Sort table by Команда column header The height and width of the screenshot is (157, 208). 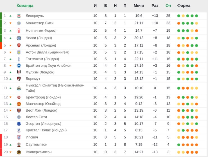(x=25, y=6)
